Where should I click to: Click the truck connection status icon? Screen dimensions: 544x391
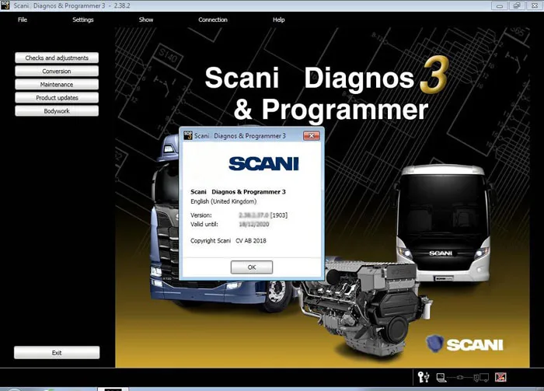pyautogui.click(x=481, y=378)
